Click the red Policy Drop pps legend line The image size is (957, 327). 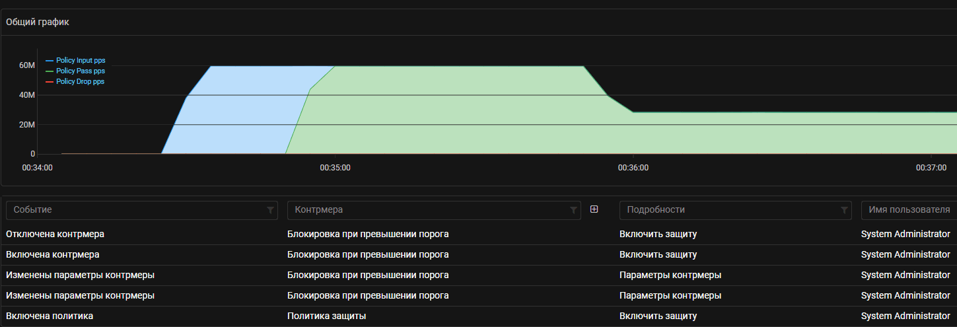coord(50,82)
